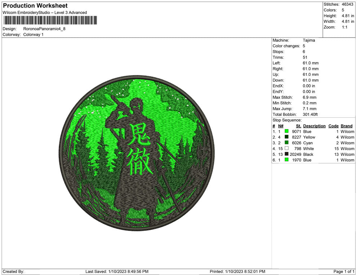The image size is (357, 275).
Task: Click 'Printed: 1/10/2023 8:52:01 PM'
Action: (x=238, y=271)
